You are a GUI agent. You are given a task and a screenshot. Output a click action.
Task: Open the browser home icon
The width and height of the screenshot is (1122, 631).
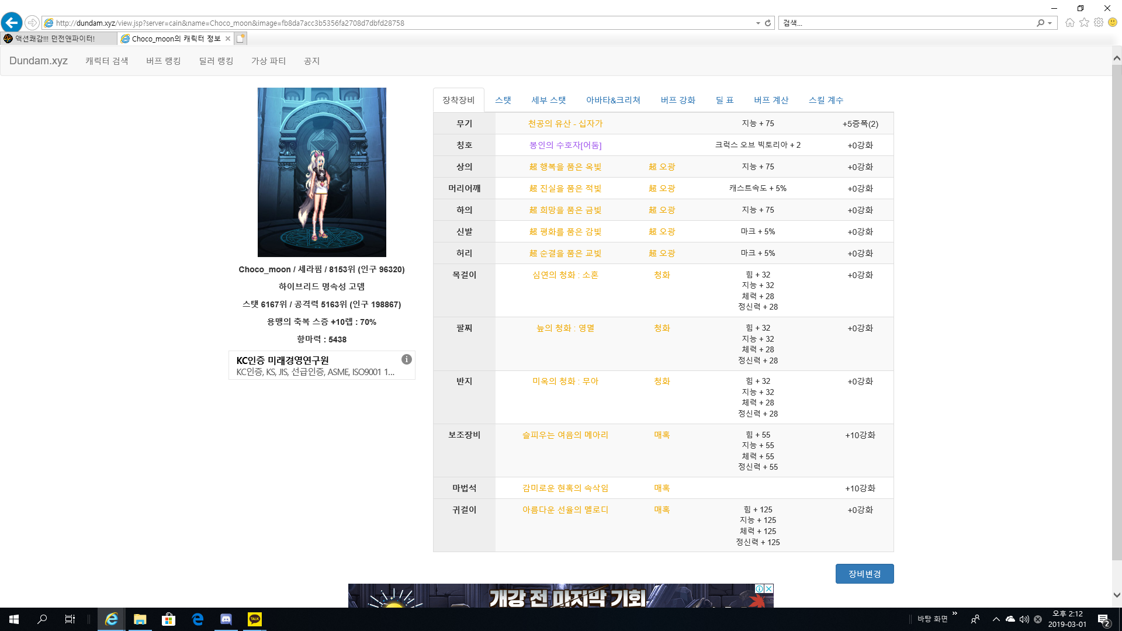click(1069, 23)
